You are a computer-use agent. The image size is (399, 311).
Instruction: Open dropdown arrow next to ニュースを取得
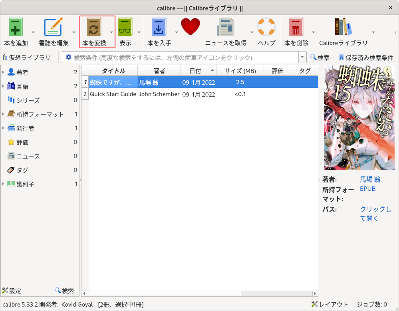[x=252, y=32]
